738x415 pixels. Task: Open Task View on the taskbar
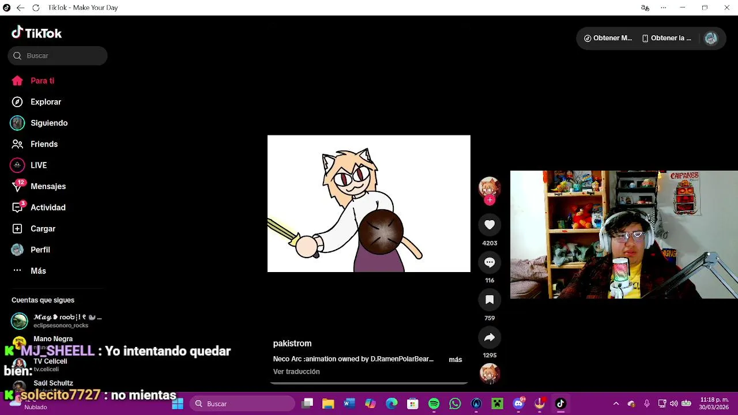tap(307, 403)
